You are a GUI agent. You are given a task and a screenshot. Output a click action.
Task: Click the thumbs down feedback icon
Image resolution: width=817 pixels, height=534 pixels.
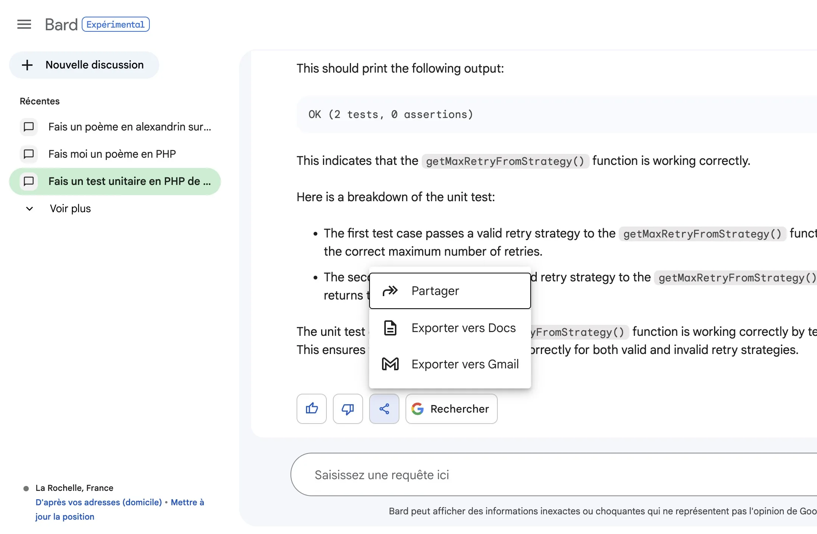coord(348,409)
